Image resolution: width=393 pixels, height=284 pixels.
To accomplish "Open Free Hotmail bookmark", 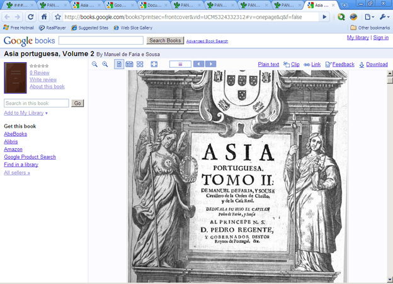I will click(18, 28).
